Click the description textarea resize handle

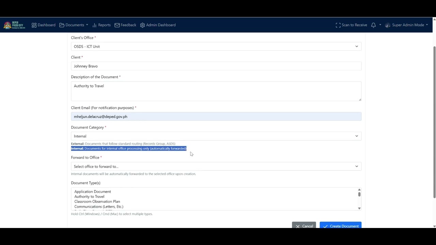coord(360,99)
